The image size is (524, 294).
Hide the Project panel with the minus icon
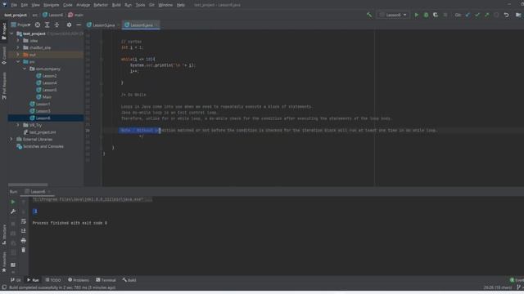tap(79, 25)
